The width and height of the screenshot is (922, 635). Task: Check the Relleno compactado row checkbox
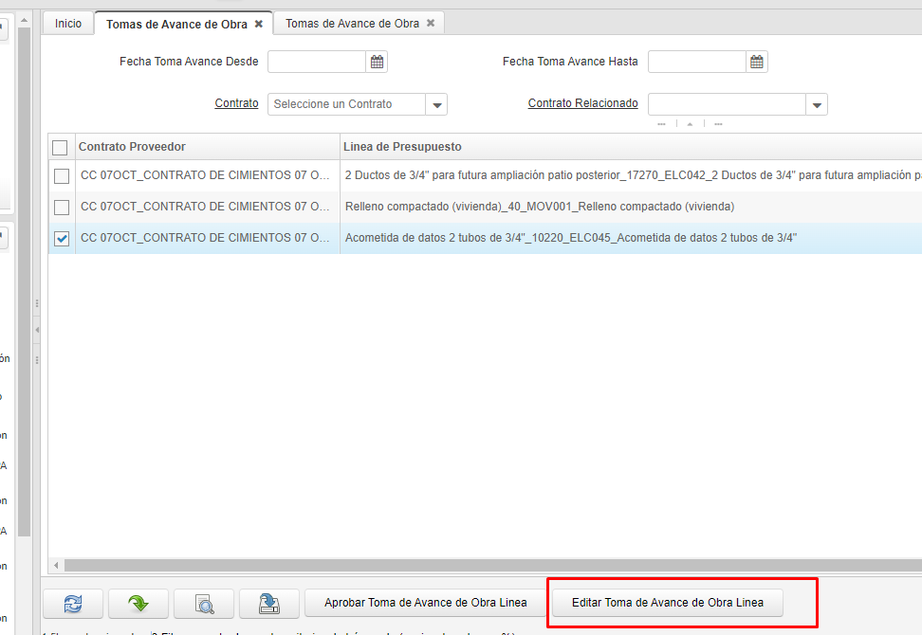[62, 207]
